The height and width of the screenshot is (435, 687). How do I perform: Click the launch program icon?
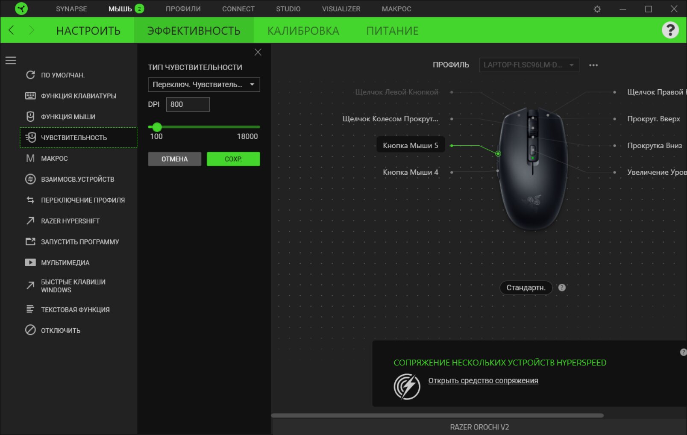[x=30, y=241]
